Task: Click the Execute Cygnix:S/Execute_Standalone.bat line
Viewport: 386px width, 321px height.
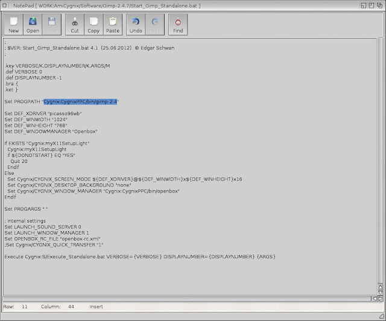Action: [x=140, y=256]
